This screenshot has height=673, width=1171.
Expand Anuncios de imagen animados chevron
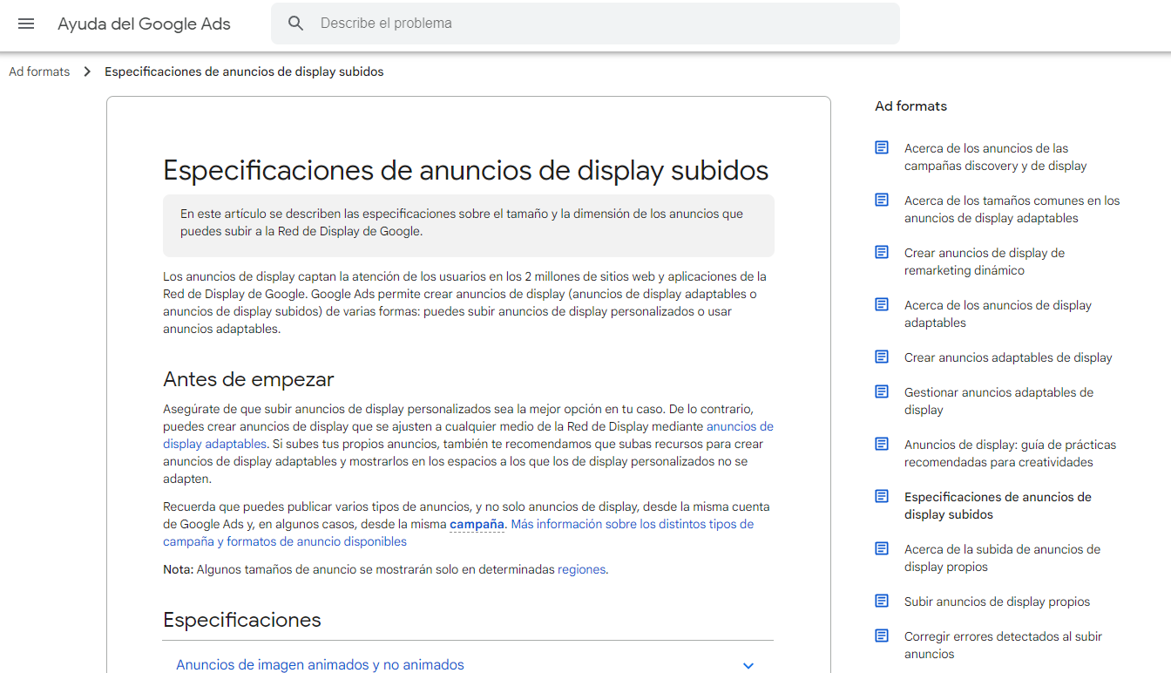pyautogui.click(x=748, y=665)
